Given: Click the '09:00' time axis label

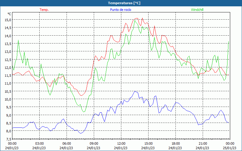Looking at the screenshot, I should 94,144.
